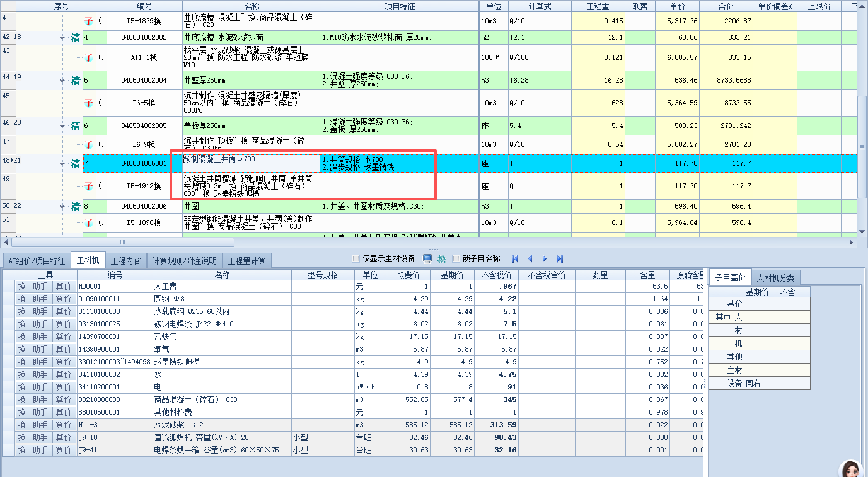Jump to last record navigation icon

[x=560, y=259]
